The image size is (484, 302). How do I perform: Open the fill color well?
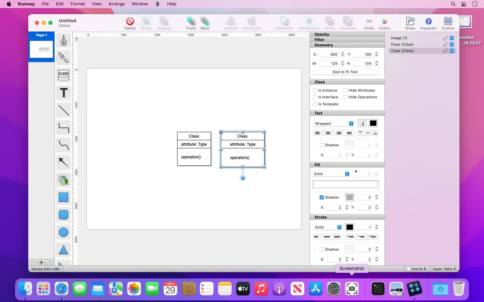[346, 184]
